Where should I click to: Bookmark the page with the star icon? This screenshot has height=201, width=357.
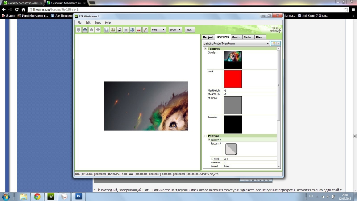point(346,9)
